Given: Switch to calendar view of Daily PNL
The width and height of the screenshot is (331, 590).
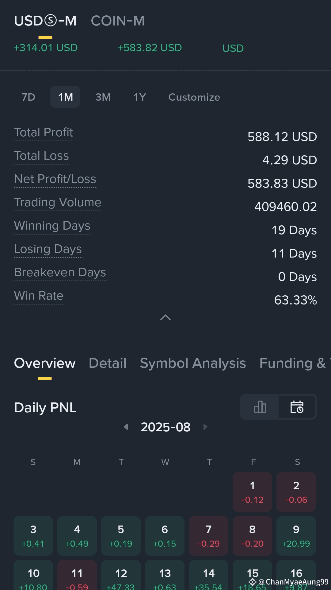Looking at the screenshot, I should [x=297, y=407].
